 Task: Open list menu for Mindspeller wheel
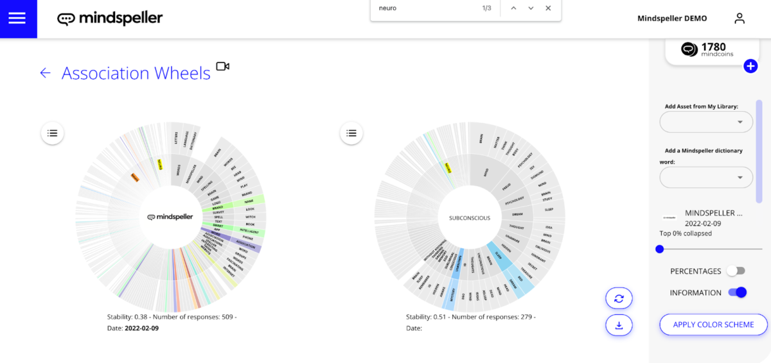53,133
